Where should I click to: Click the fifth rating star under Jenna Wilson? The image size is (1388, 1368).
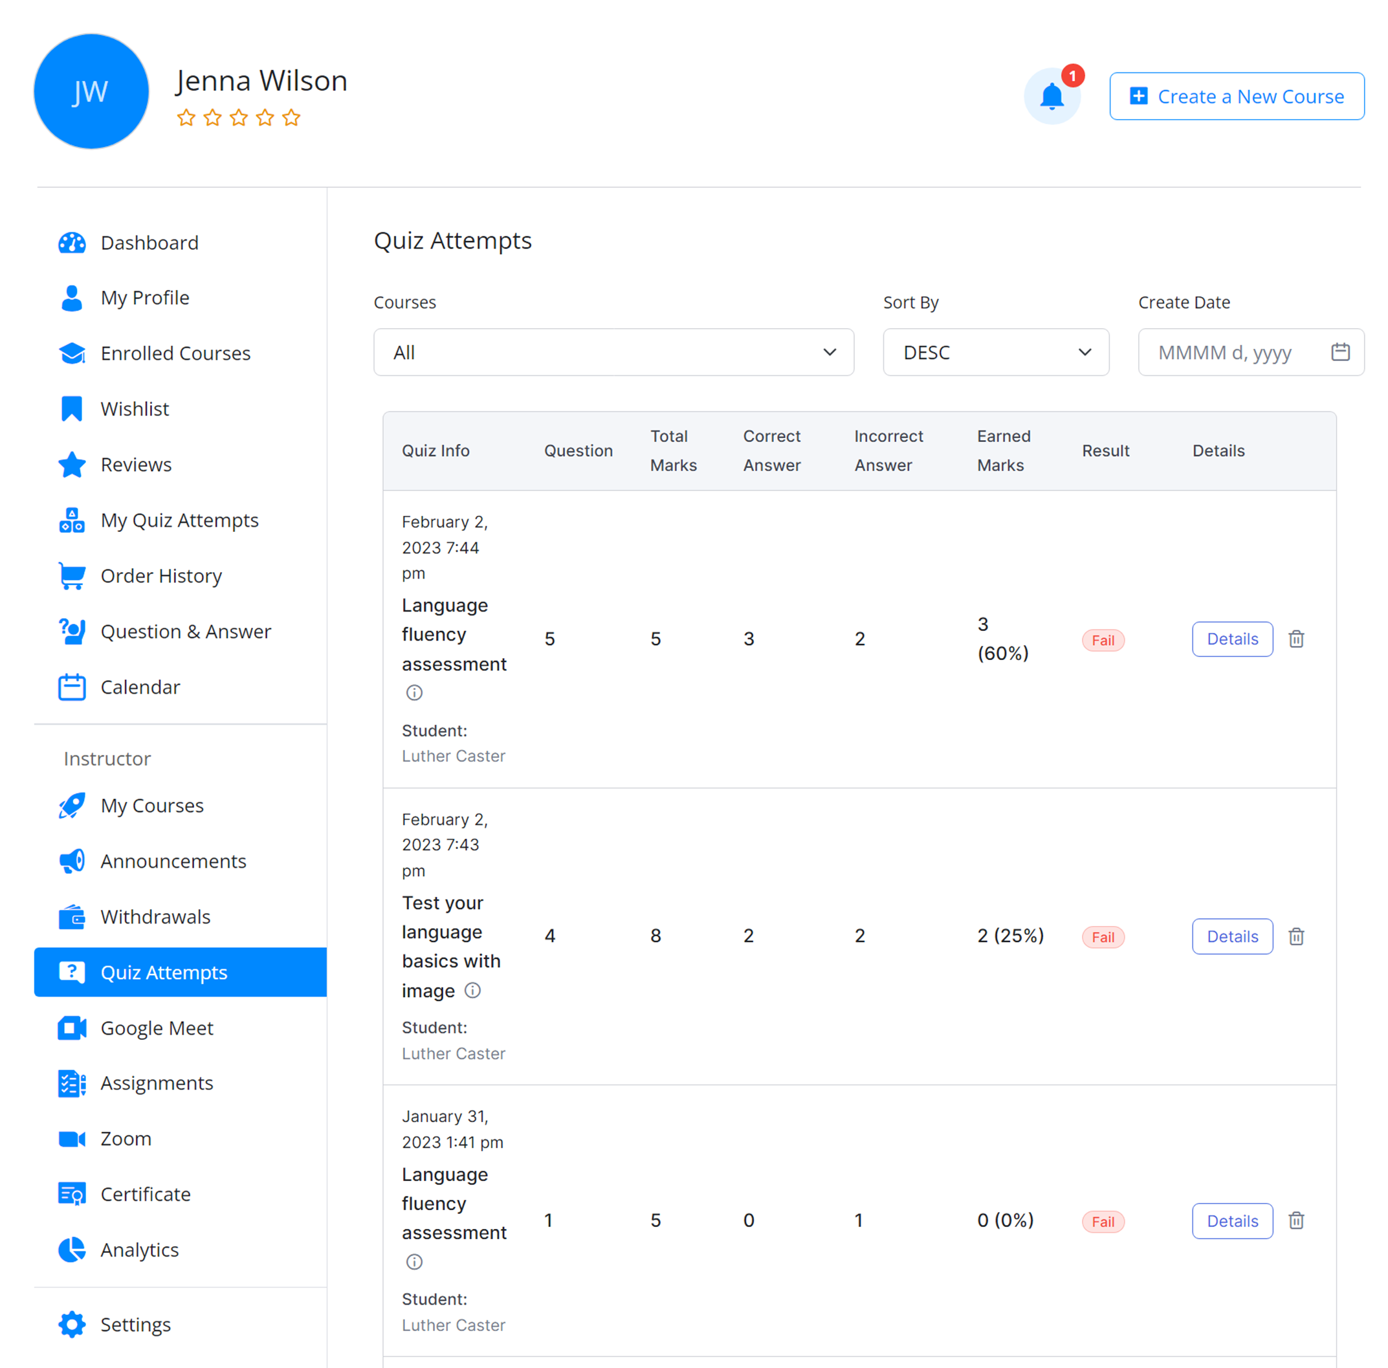tap(291, 118)
